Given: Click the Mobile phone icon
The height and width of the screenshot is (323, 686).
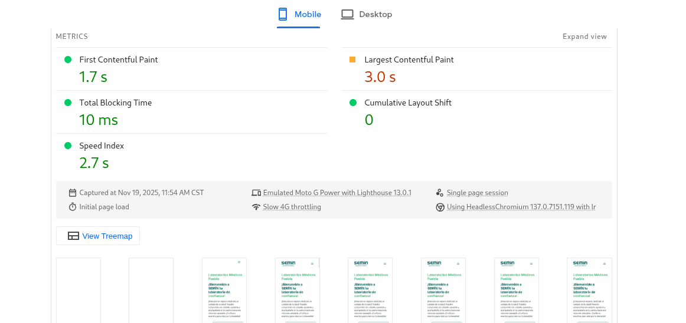Looking at the screenshot, I should tap(283, 14).
